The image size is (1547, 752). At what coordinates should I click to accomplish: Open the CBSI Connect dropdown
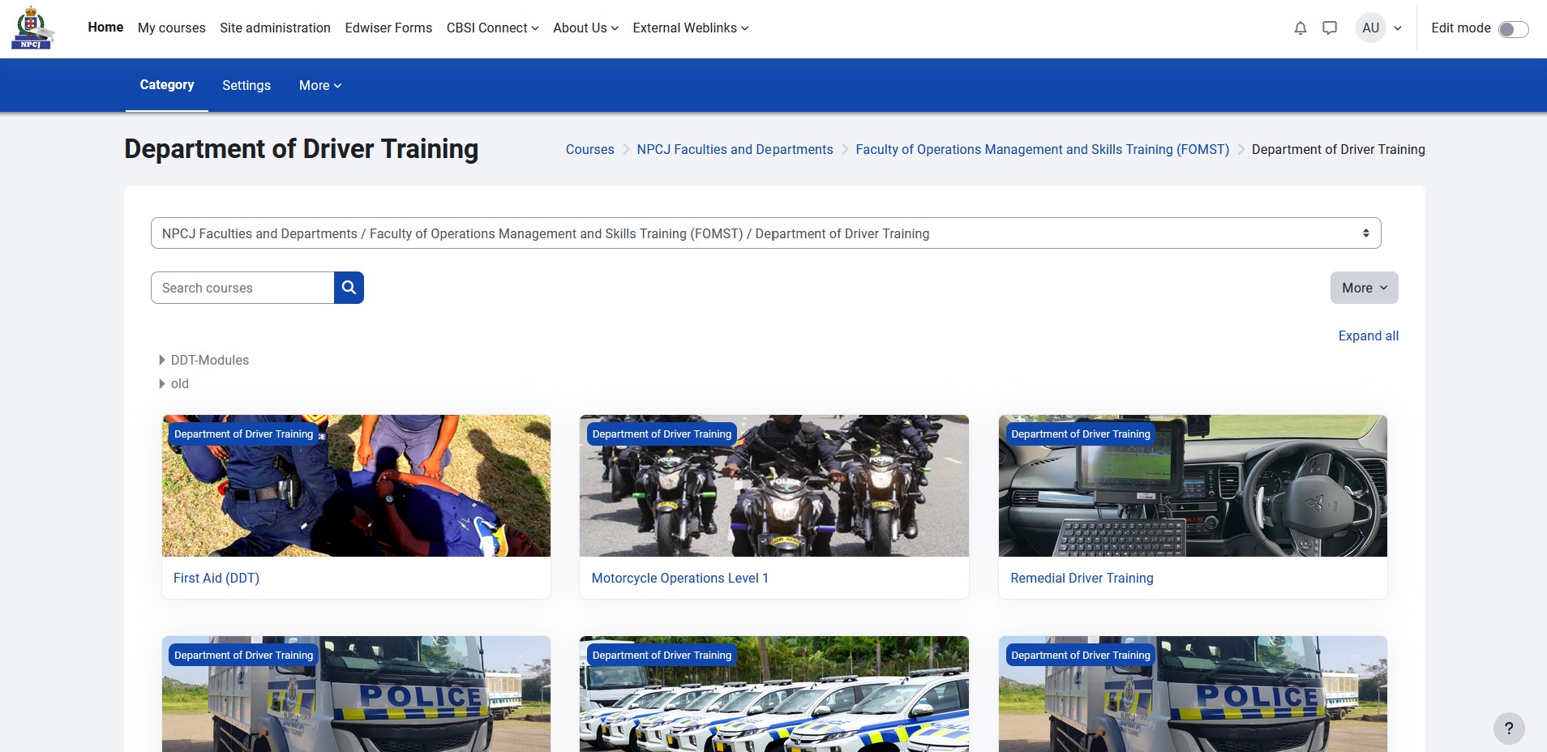coord(492,28)
